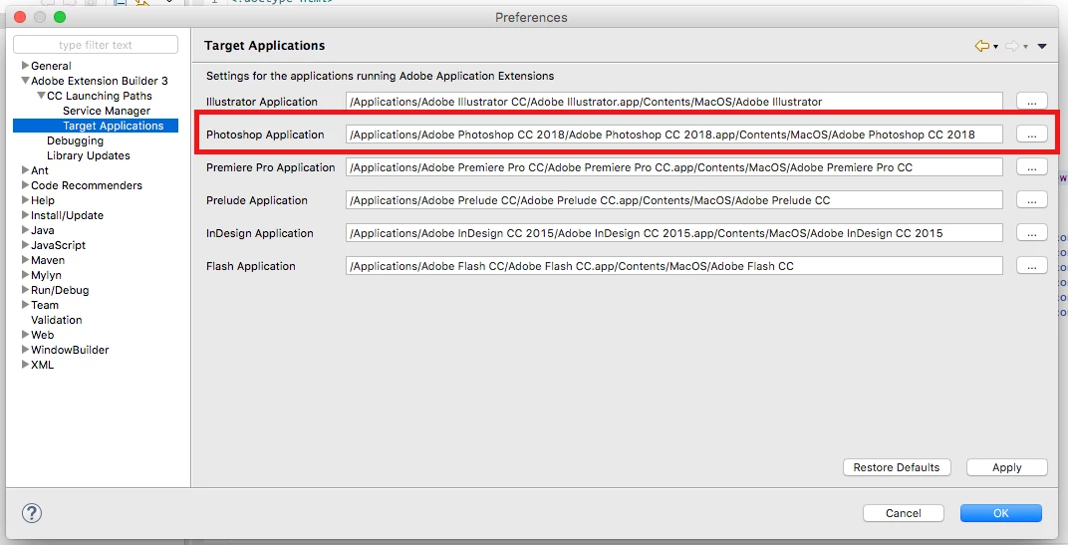Click the Premiere Pro Application path field

(x=674, y=167)
